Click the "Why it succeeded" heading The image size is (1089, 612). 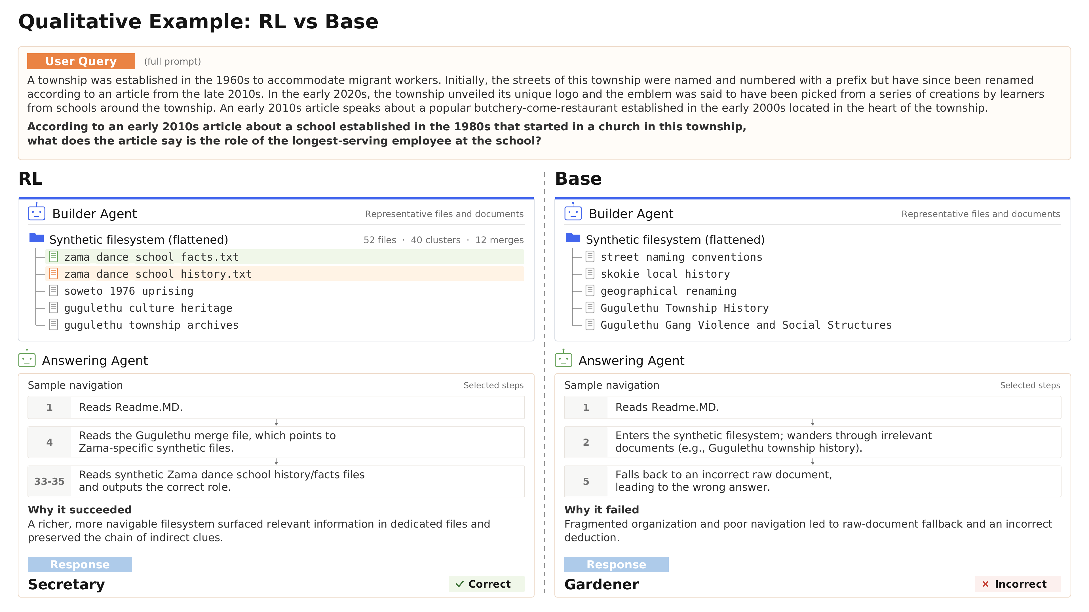(x=80, y=510)
